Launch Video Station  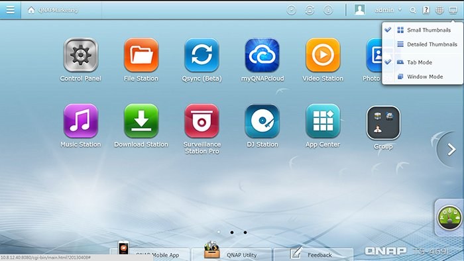(x=323, y=55)
